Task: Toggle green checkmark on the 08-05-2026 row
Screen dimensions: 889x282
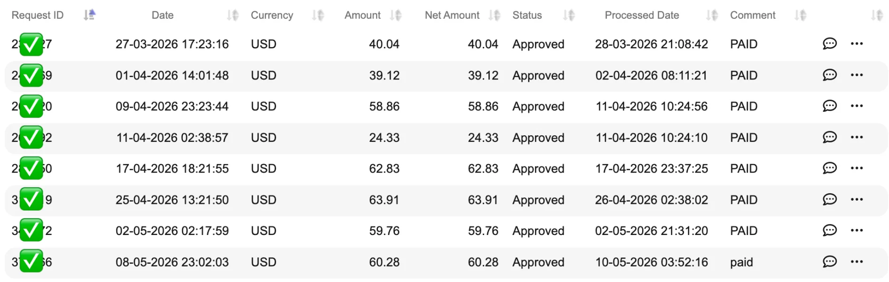Action: tap(31, 261)
